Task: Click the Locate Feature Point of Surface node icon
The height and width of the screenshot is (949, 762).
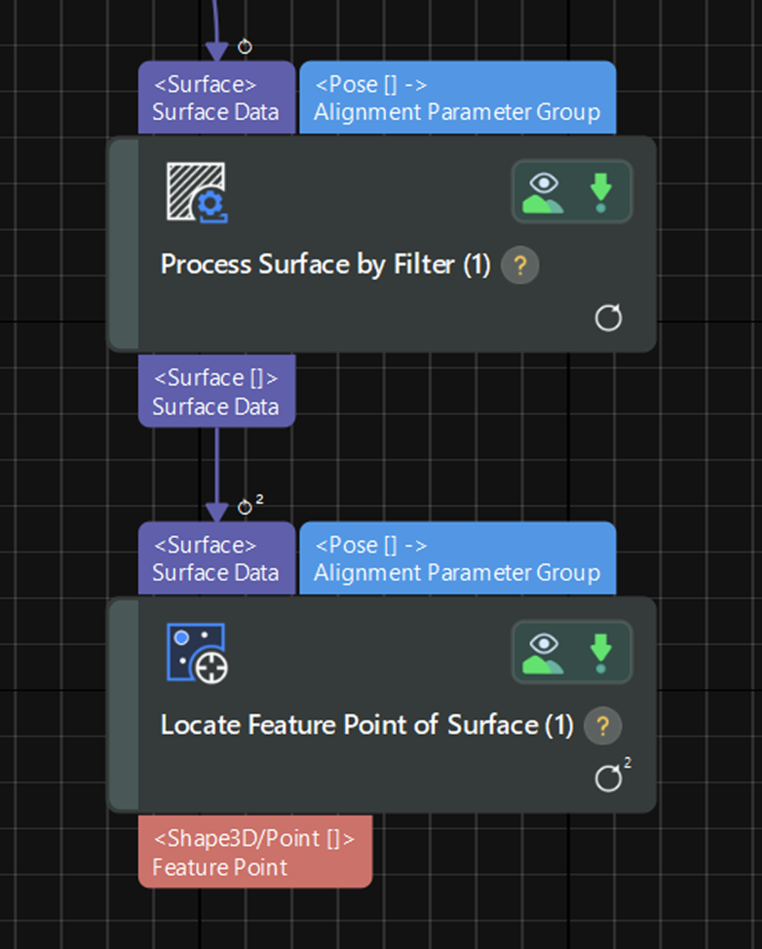Action: tap(198, 653)
